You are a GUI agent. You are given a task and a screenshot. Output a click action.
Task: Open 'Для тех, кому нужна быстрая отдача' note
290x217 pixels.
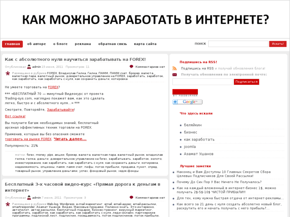click(x=230, y=198)
